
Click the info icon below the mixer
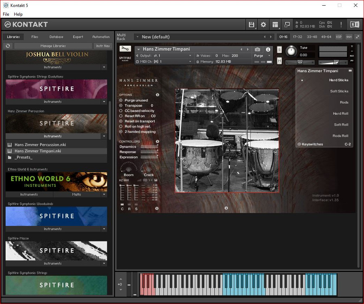pyautogui.click(x=157, y=208)
